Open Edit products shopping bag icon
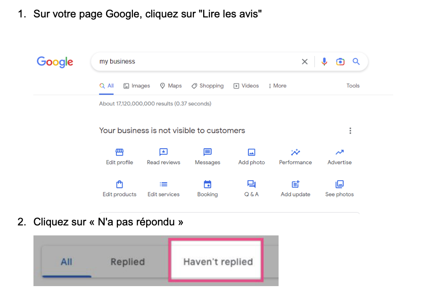 [119, 184]
